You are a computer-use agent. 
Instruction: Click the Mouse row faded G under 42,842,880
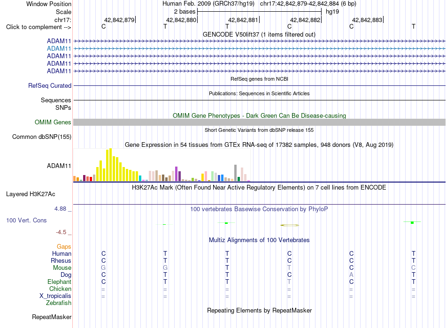pyautogui.click(x=165, y=268)
